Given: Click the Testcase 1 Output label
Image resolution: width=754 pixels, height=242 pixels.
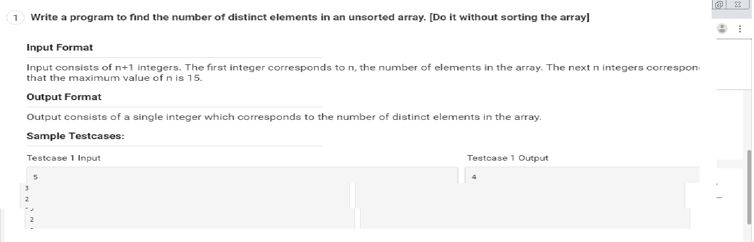Looking at the screenshot, I should 507,158.
